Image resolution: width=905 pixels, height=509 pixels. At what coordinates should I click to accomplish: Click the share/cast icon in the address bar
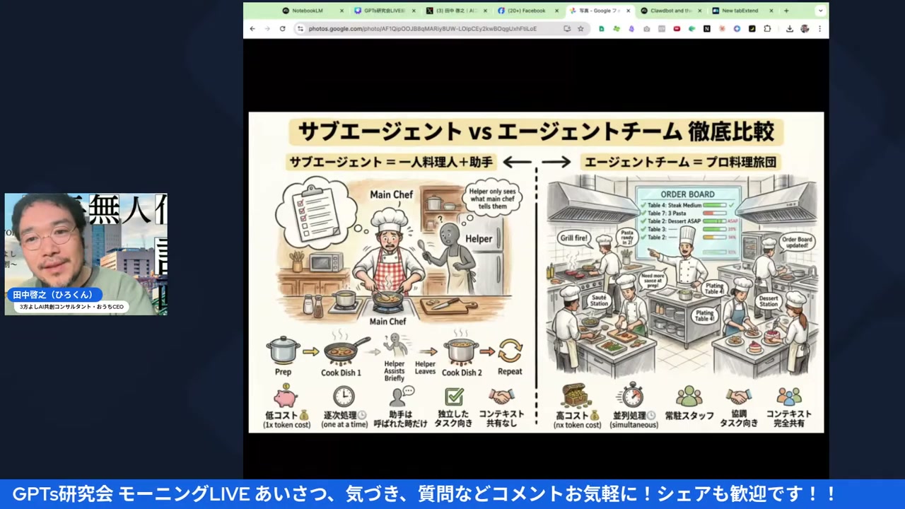point(567,29)
